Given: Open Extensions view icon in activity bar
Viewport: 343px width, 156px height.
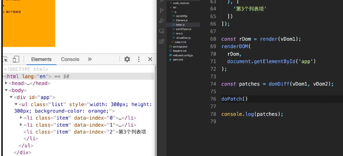Looking at the screenshot, I should click(x=161, y=41).
